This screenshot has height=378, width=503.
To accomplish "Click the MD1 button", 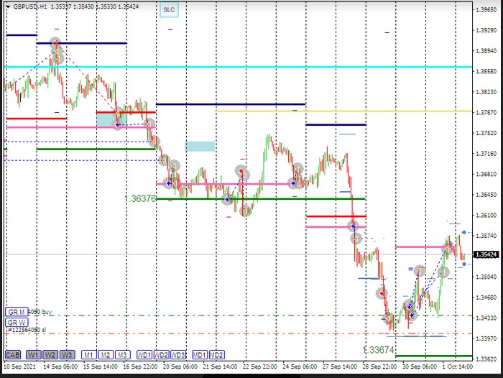I will tap(199, 355).
